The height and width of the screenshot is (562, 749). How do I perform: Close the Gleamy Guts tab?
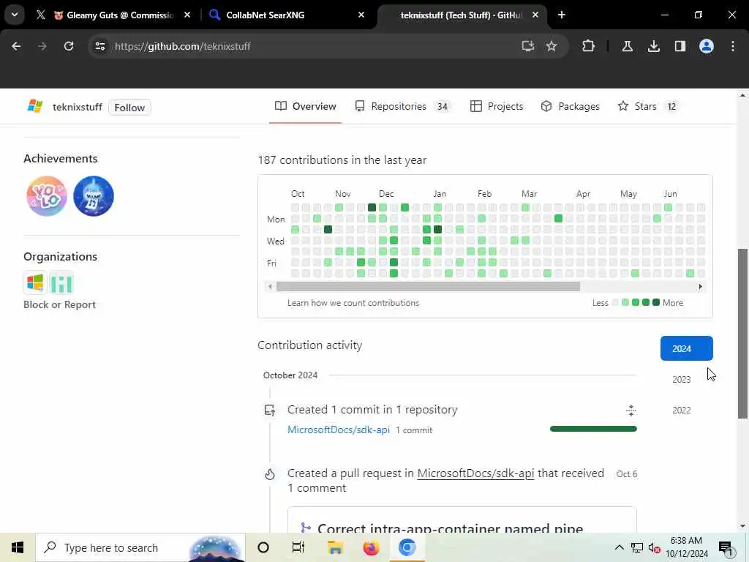(187, 15)
